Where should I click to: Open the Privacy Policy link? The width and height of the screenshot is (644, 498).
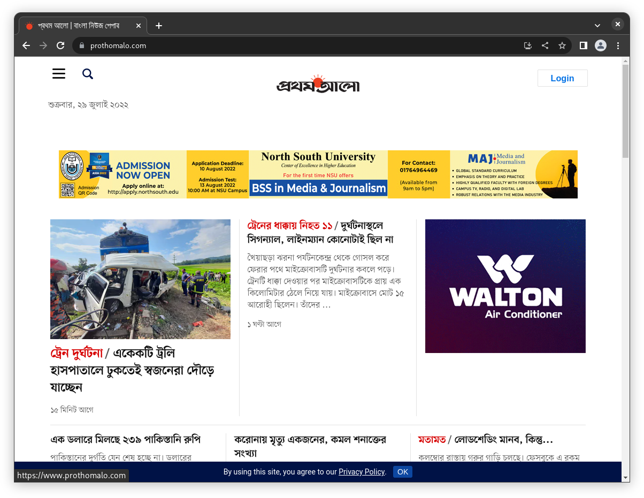point(361,472)
